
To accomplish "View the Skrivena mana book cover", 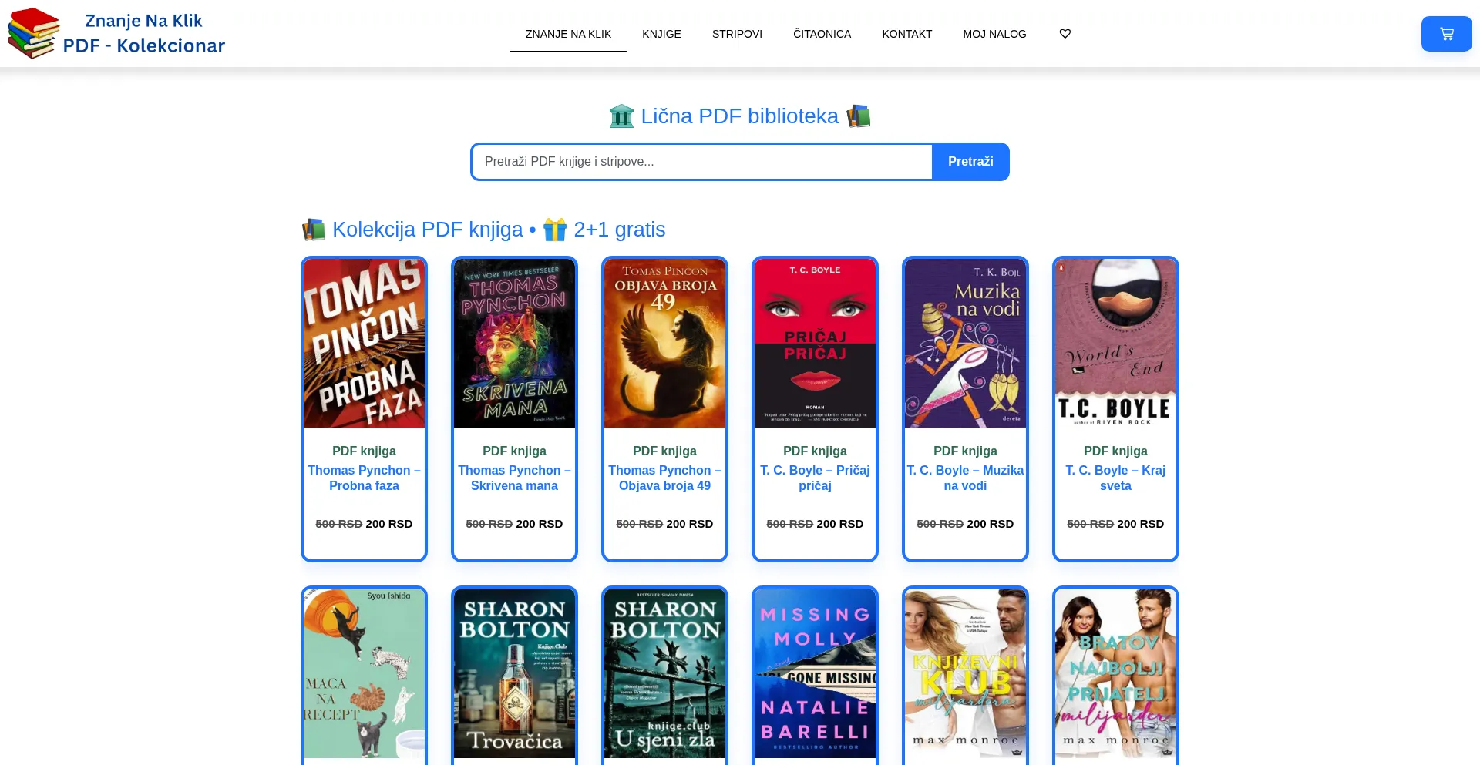I will [514, 344].
